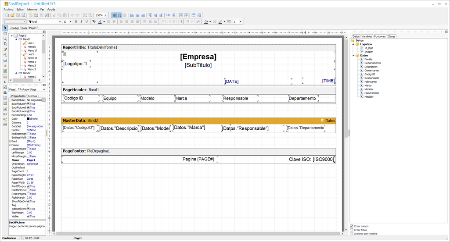Open the Informe menu

click(x=32, y=9)
